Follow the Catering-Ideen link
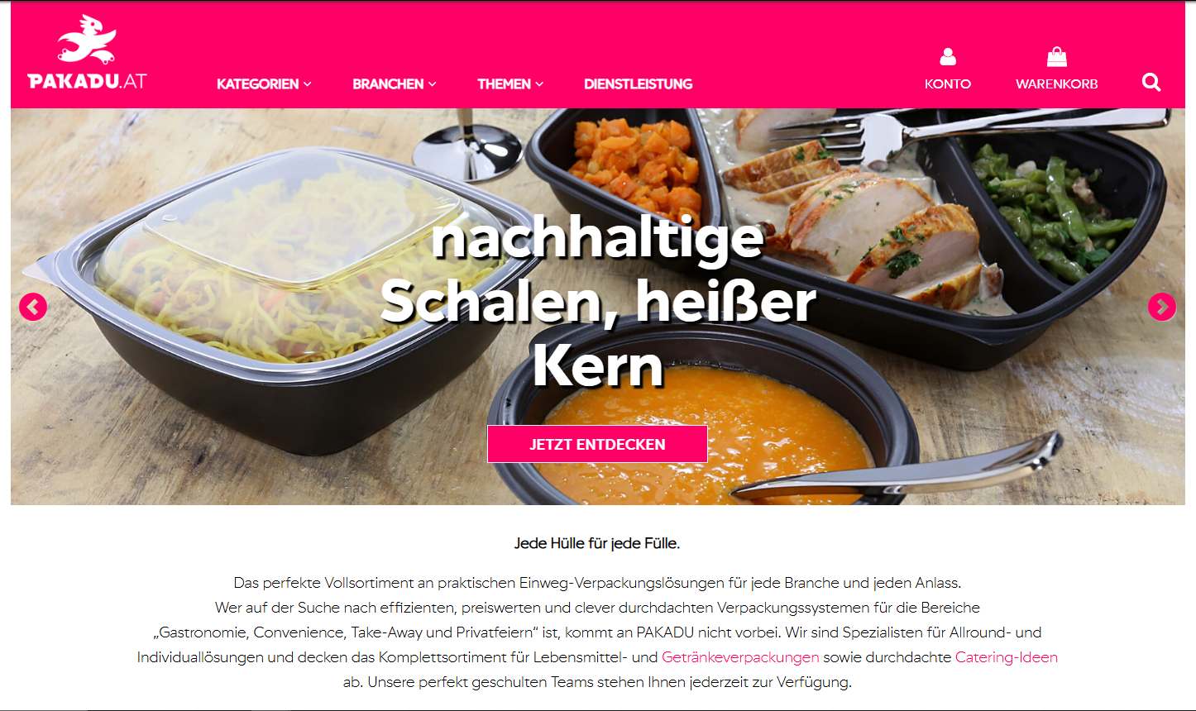Viewport: 1196px width, 711px height. pos(1007,657)
